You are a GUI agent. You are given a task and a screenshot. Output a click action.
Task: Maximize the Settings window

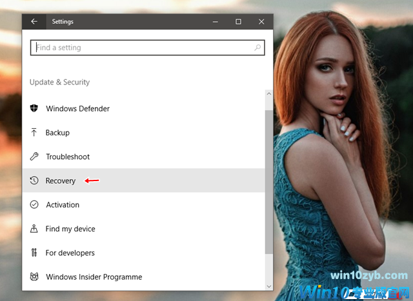pyautogui.click(x=238, y=21)
